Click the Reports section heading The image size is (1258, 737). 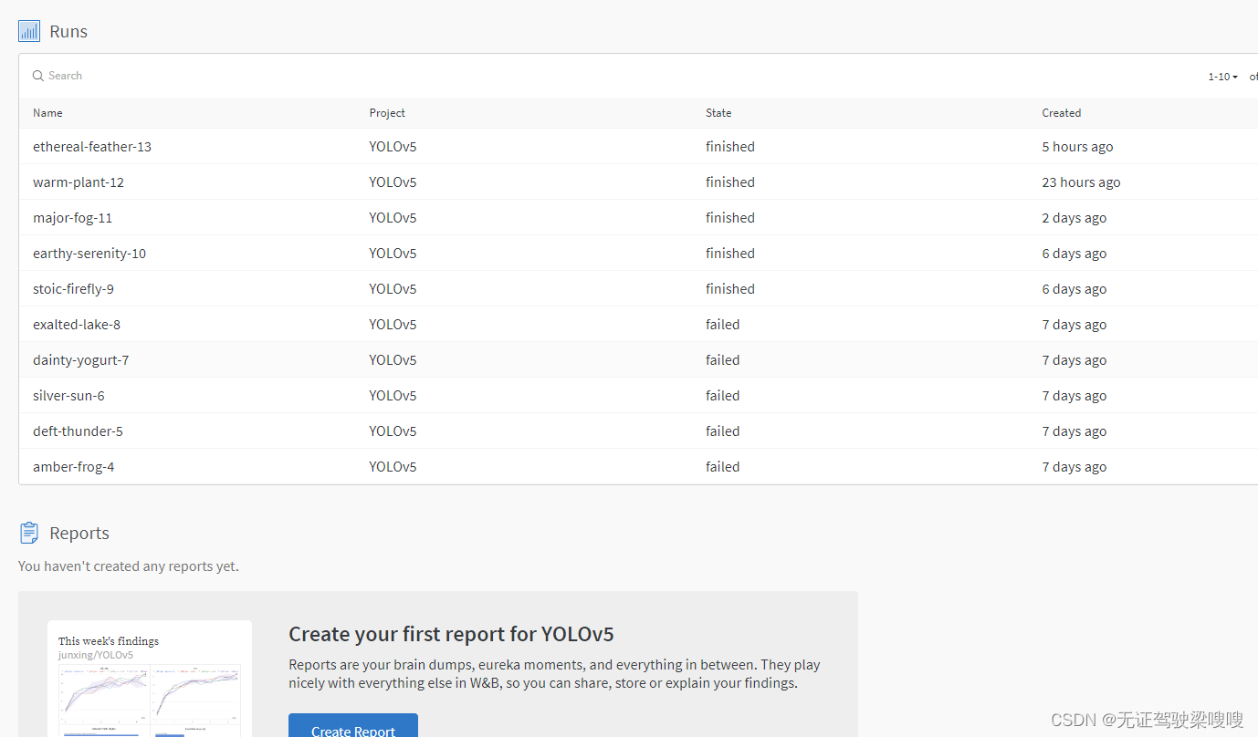click(x=79, y=534)
